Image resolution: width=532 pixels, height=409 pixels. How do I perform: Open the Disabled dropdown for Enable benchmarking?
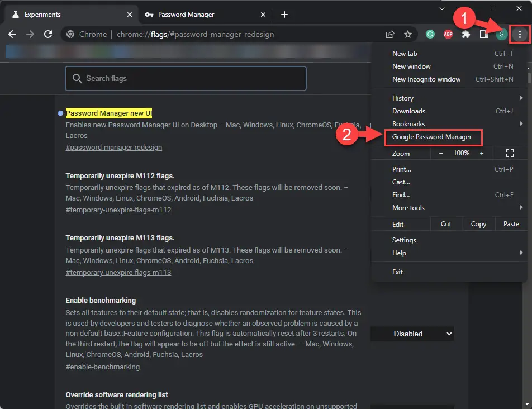coord(412,334)
